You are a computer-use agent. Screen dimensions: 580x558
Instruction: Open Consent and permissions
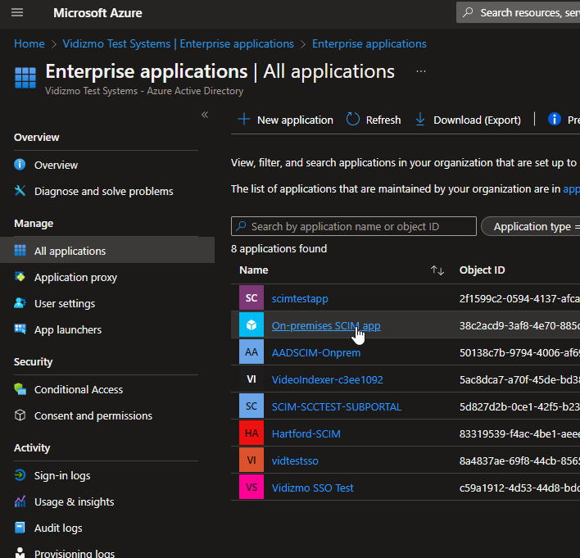coord(93,415)
